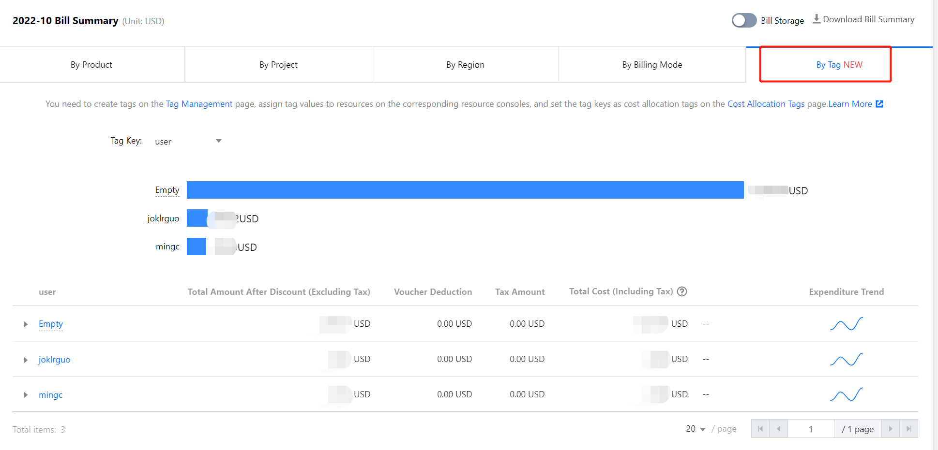938x450 pixels.
Task: Click the Tax Amount column header
Action: pyautogui.click(x=520, y=292)
